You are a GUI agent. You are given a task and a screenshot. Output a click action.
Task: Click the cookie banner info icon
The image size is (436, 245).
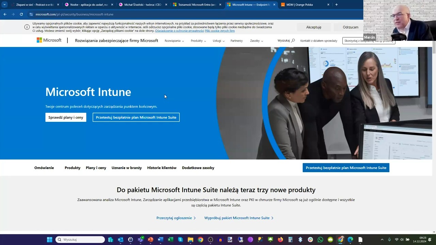point(27,27)
